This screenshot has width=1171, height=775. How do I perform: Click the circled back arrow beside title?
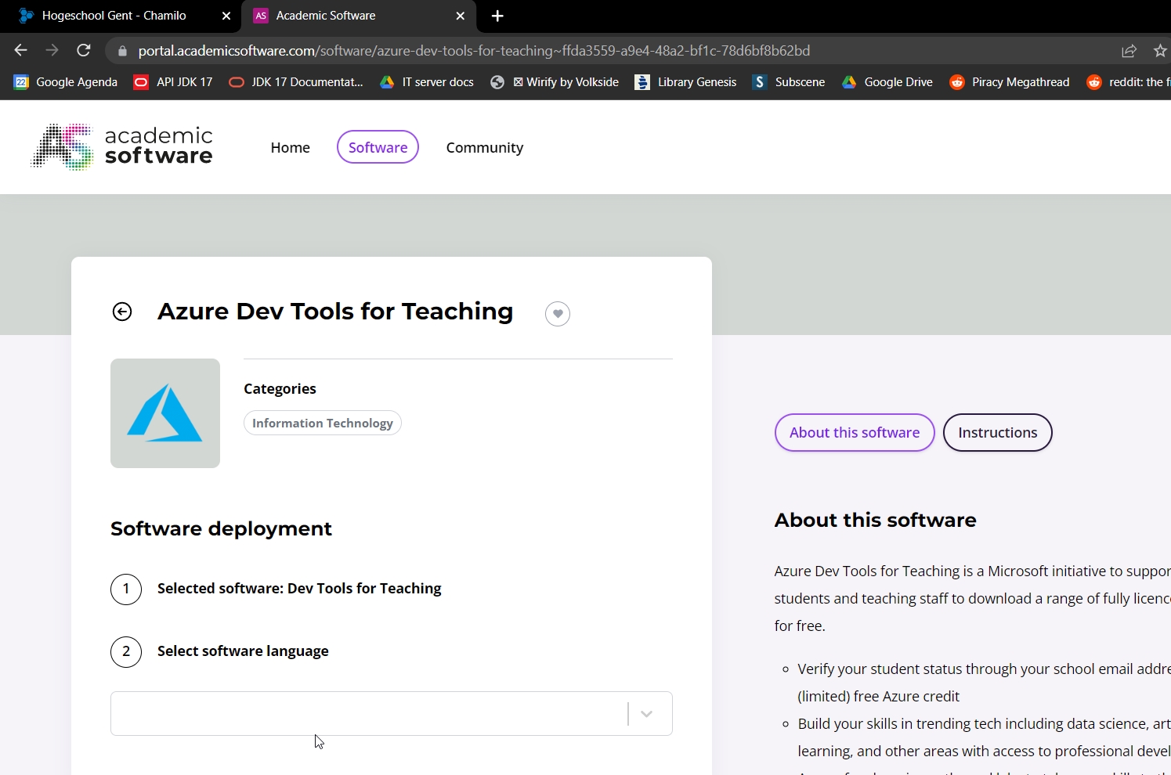click(x=122, y=312)
